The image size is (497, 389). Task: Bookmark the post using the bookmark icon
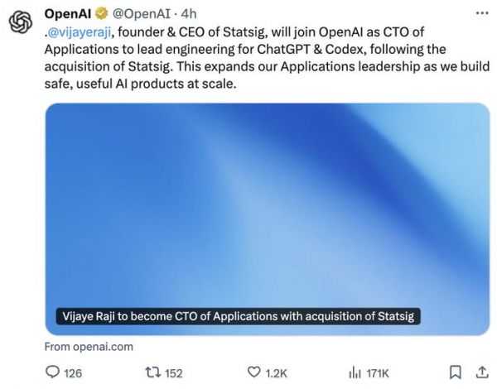pyautogui.click(x=455, y=372)
